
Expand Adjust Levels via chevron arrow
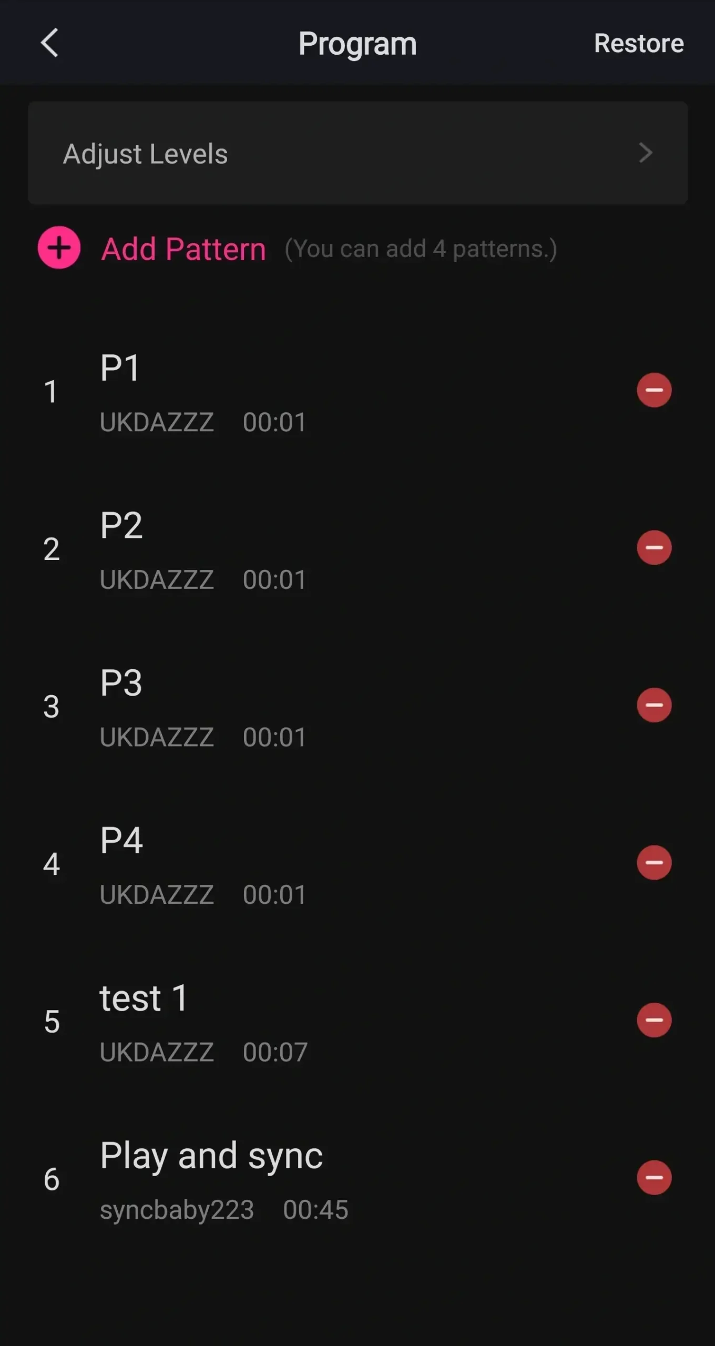click(x=646, y=153)
